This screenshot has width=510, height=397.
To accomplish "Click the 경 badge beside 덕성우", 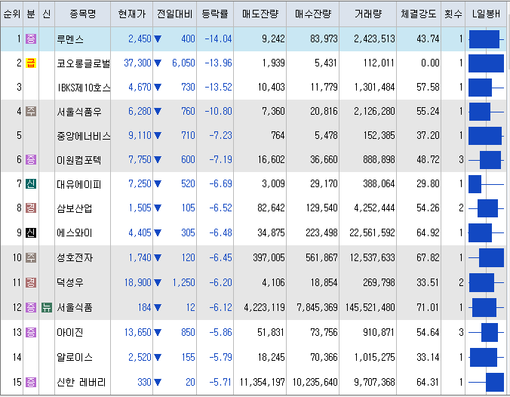I will [31, 282].
